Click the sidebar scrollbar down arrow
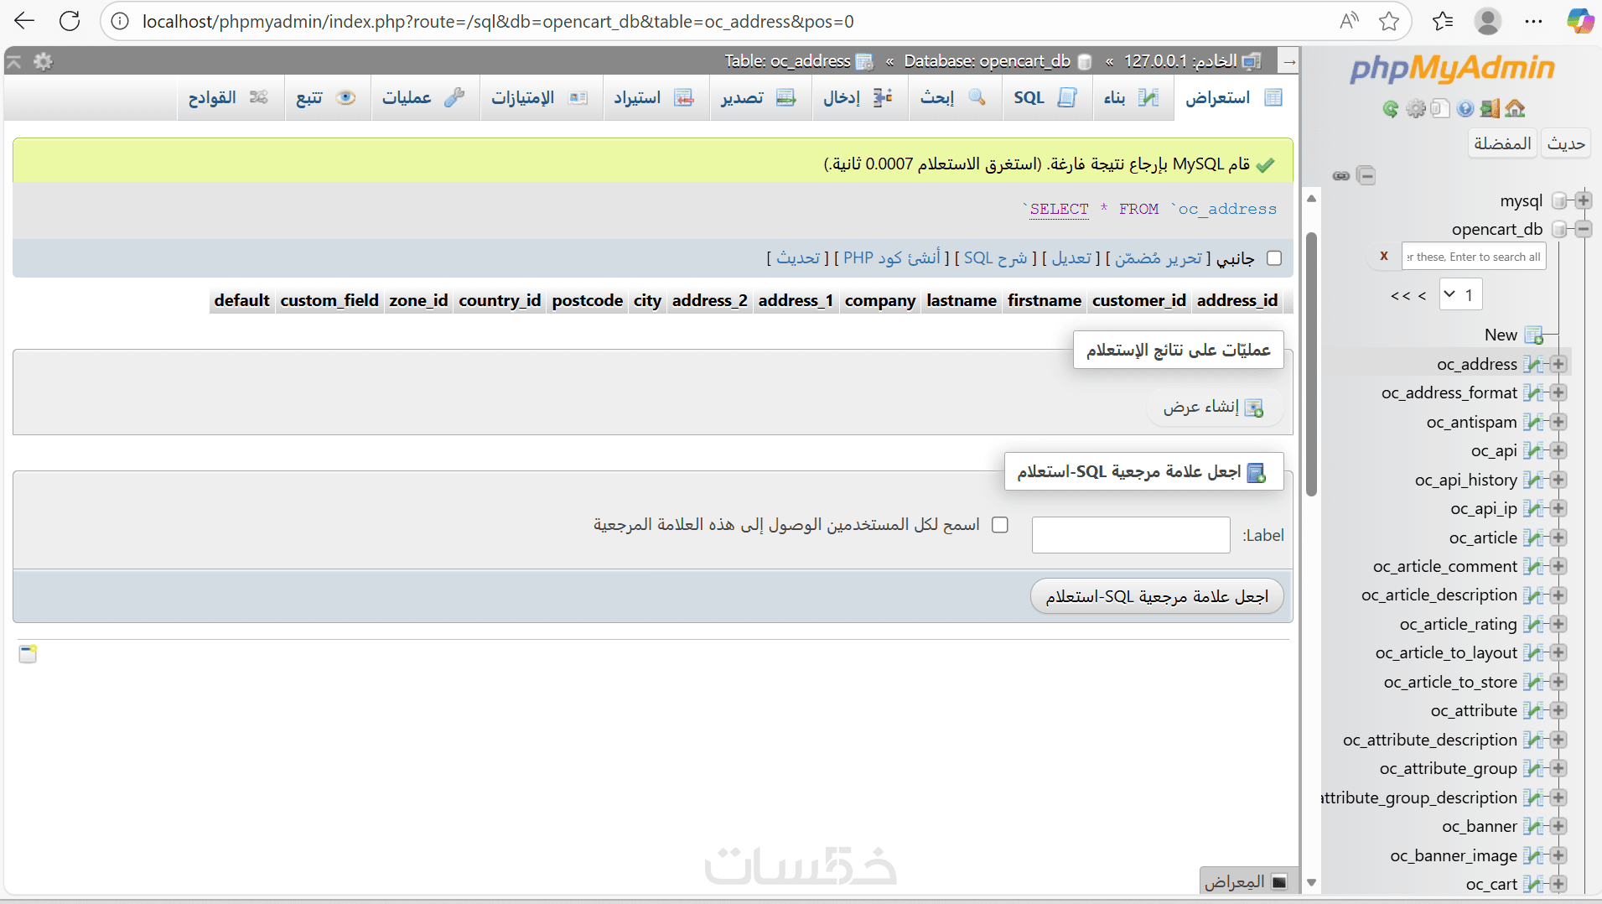Viewport: 1602px width, 904px height. (1312, 882)
